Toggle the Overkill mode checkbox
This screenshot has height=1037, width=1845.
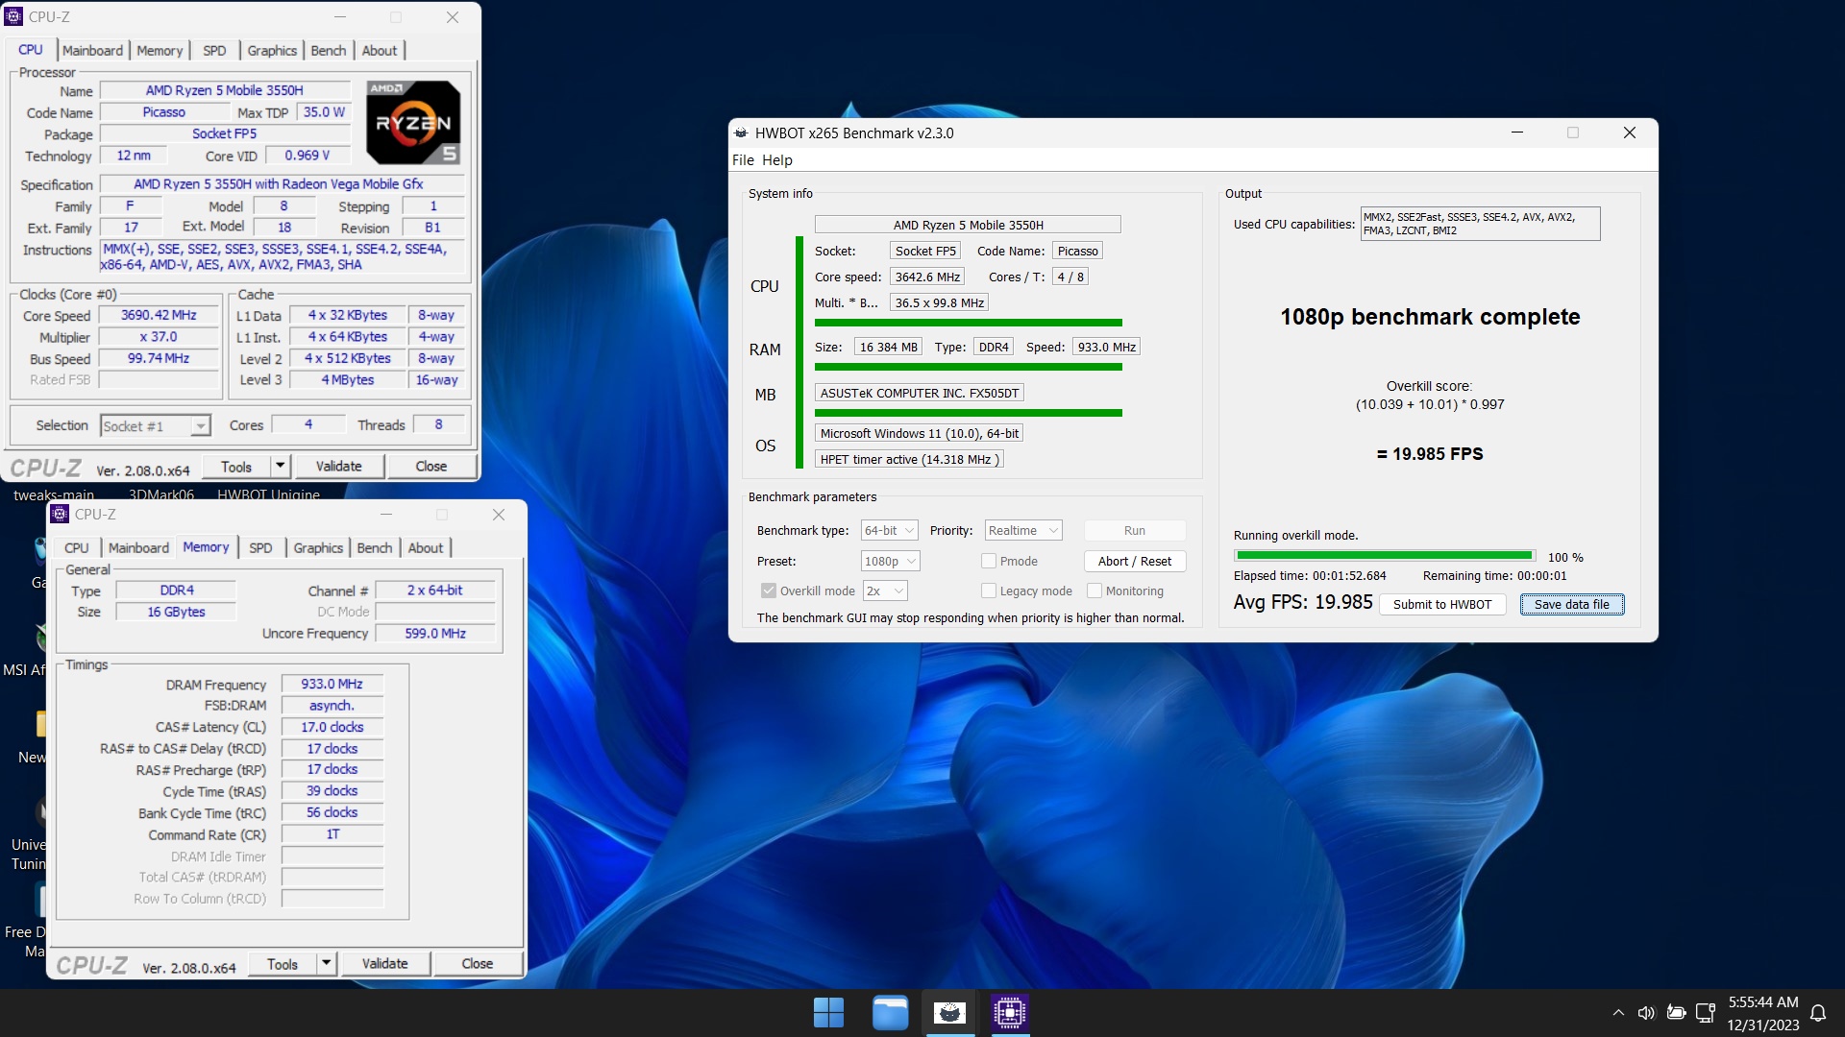769,591
